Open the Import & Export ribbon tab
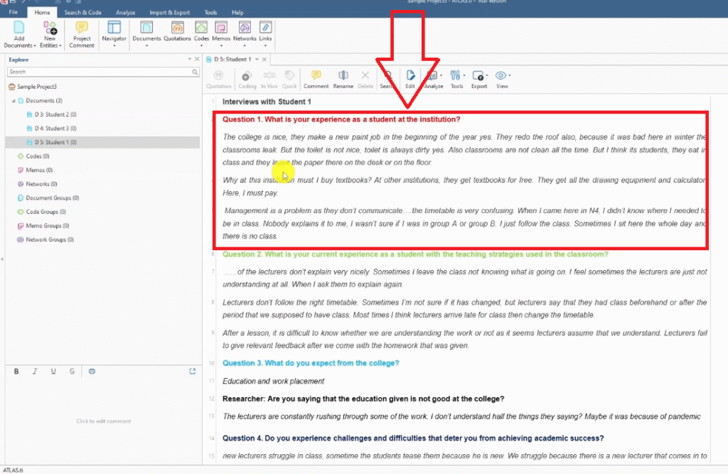 [x=169, y=13]
